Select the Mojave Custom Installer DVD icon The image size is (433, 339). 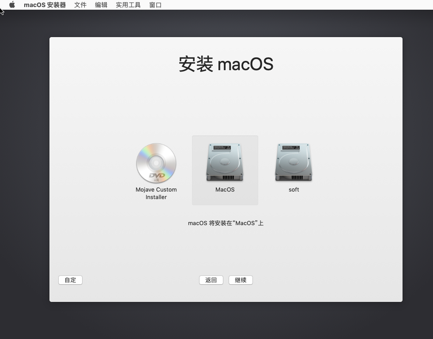tap(156, 163)
